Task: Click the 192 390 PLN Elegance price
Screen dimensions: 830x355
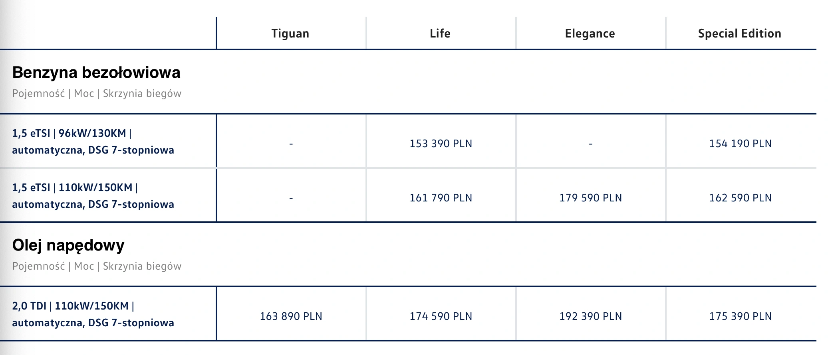Action: click(591, 316)
